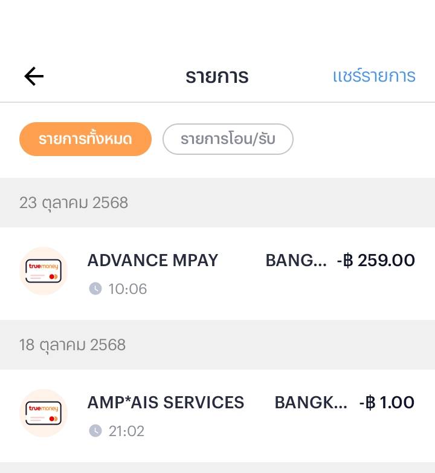Tap the truncated BANGK... location text

311,402
